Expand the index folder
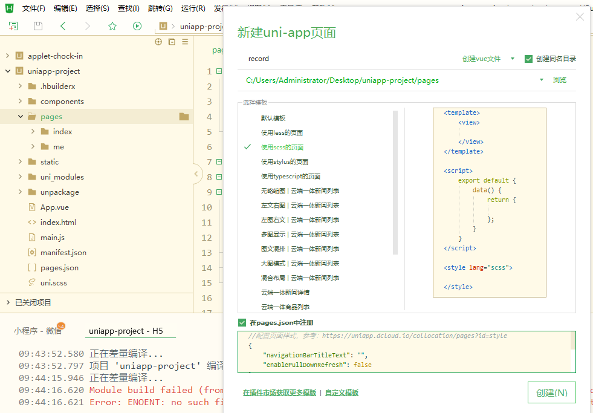This screenshot has width=593, height=413. [x=33, y=132]
